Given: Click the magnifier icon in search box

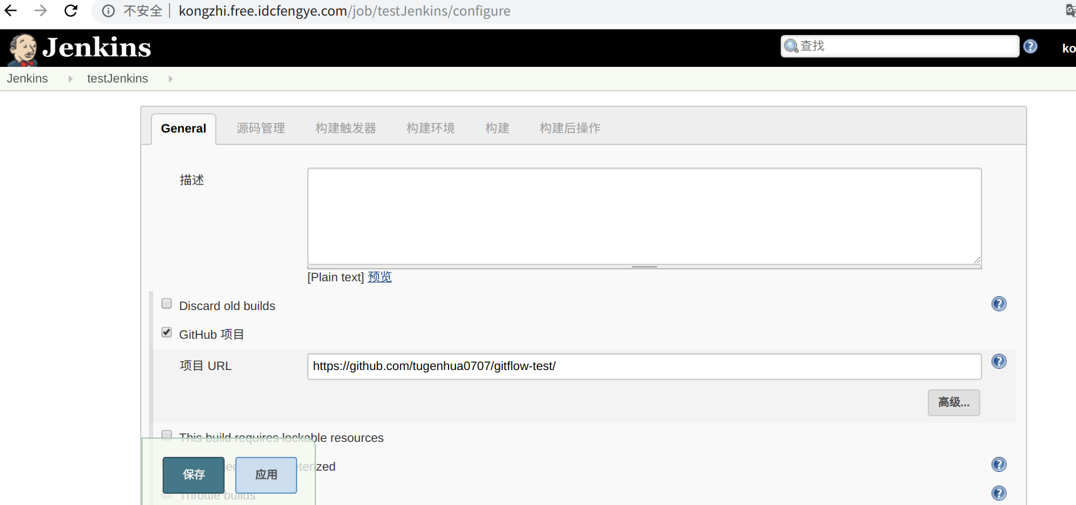Looking at the screenshot, I should [791, 46].
